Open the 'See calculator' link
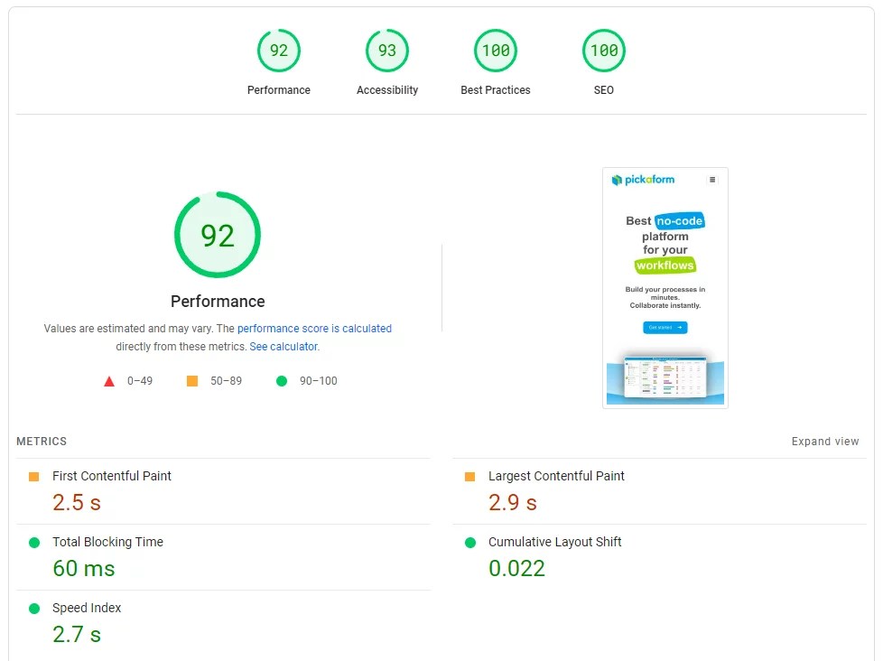The width and height of the screenshot is (883, 661). tap(283, 347)
